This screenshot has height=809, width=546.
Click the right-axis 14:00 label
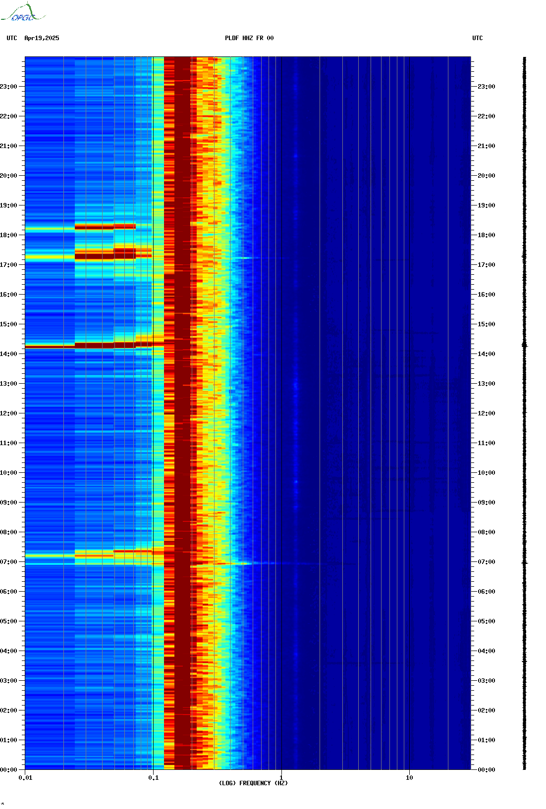point(487,354)
